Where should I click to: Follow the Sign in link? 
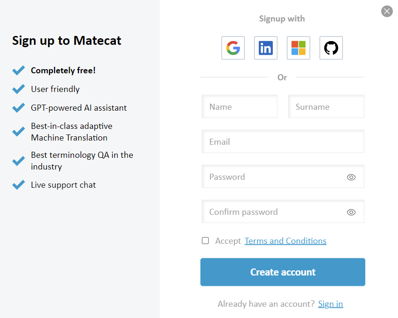tap(330, 304)
